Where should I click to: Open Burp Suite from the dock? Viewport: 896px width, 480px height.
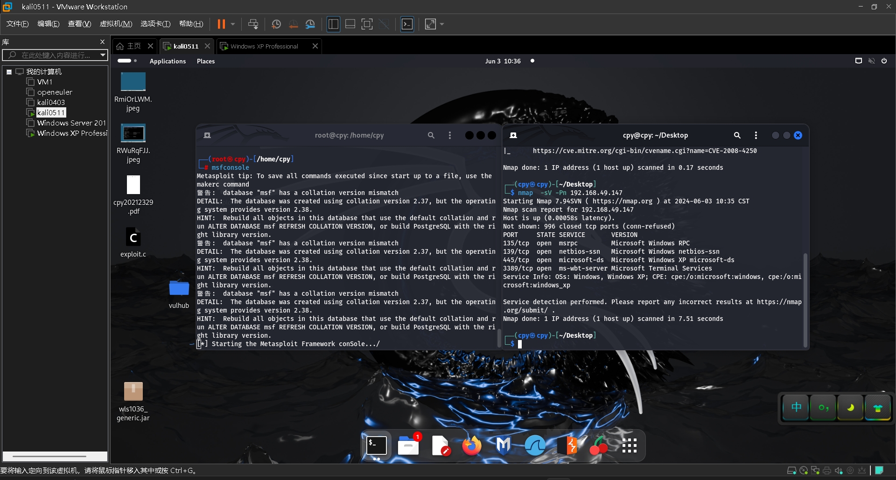click(x=567, y=445)
